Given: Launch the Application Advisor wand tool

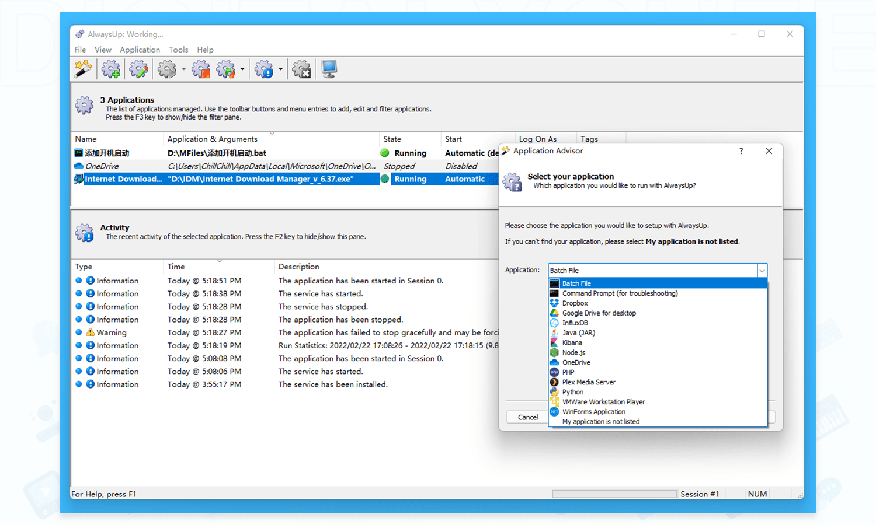Looking at the screenshot, I should click(x=83, y=69).
